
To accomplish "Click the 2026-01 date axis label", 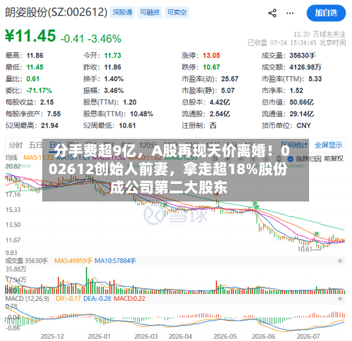I will (99, 337).
